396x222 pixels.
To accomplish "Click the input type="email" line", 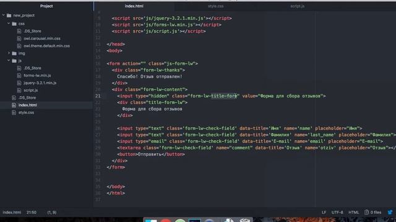I will 250,141.
